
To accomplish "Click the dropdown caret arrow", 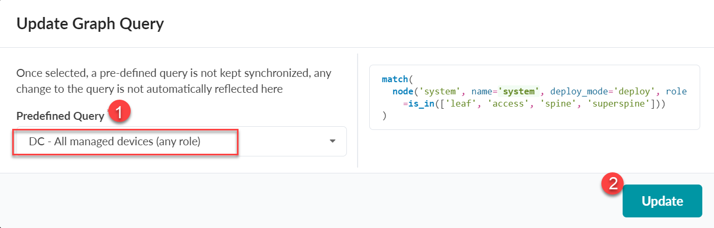I will click(333, 142).
